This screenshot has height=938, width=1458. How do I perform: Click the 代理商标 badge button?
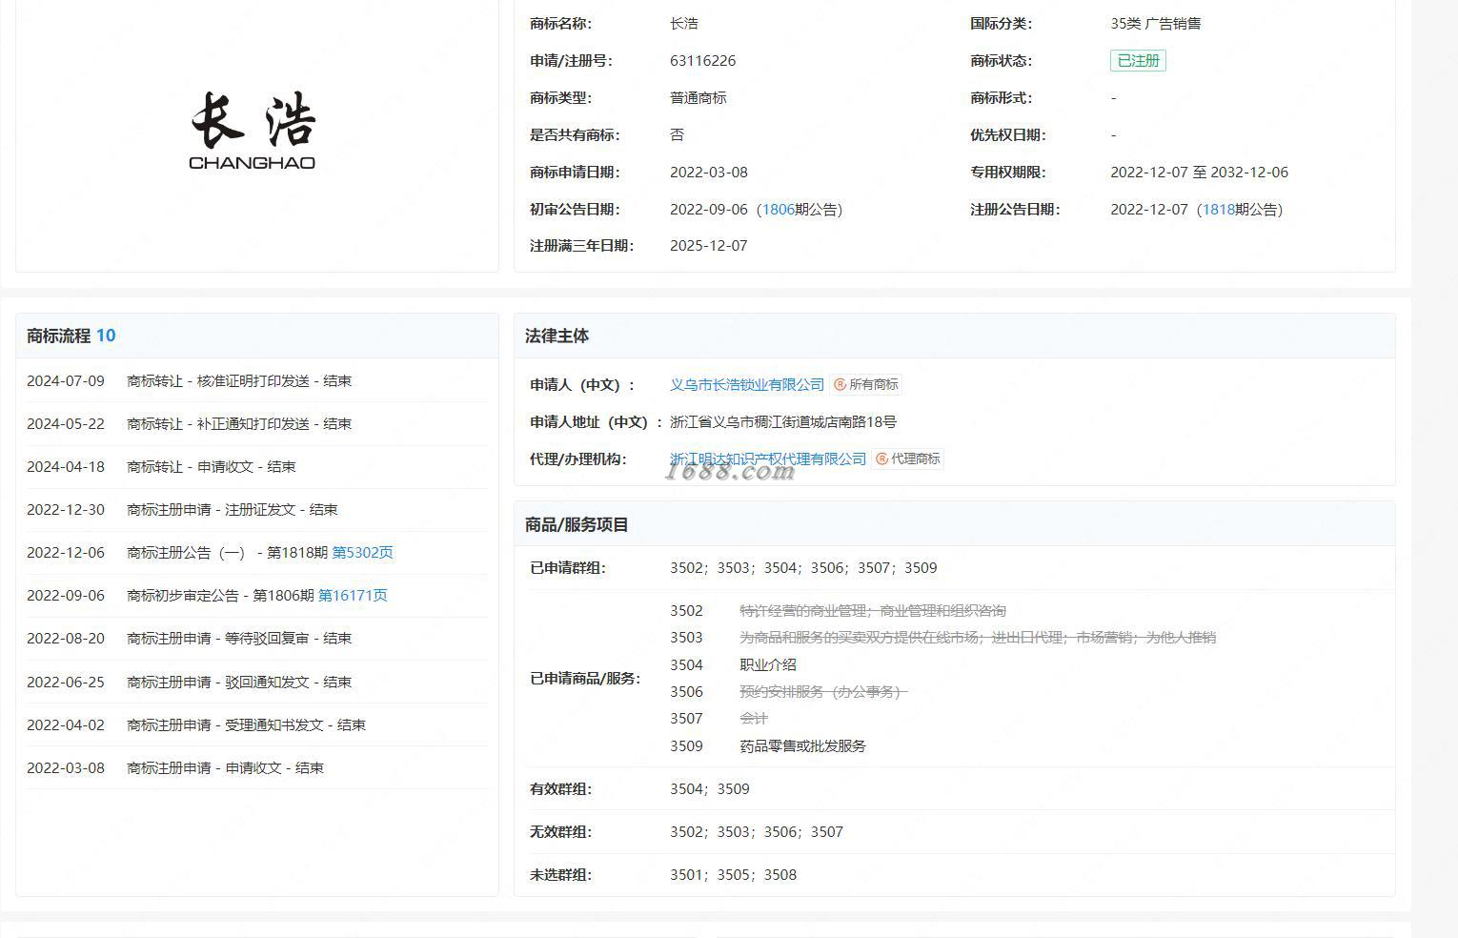point(908,459)
